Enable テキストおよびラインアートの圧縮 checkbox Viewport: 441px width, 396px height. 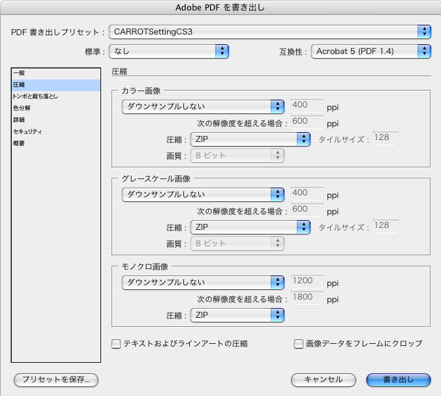coord(116,344)
